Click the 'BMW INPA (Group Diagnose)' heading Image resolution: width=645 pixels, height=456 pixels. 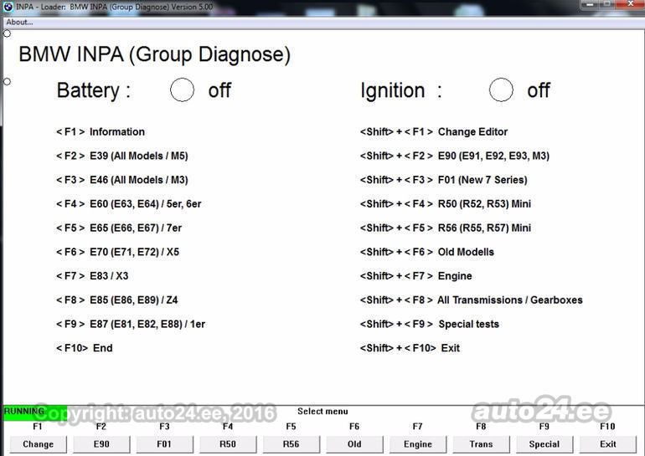pyautogui.click(x=155, y=54)
